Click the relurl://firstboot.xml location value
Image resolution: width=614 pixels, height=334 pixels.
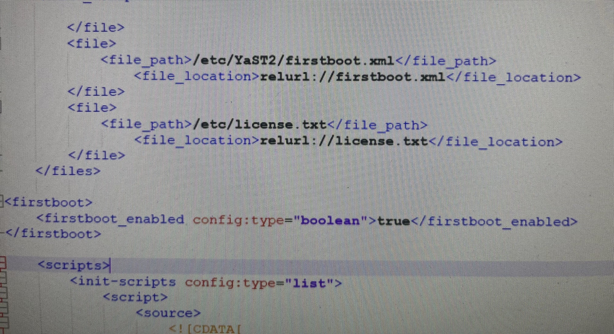point(353,77)
